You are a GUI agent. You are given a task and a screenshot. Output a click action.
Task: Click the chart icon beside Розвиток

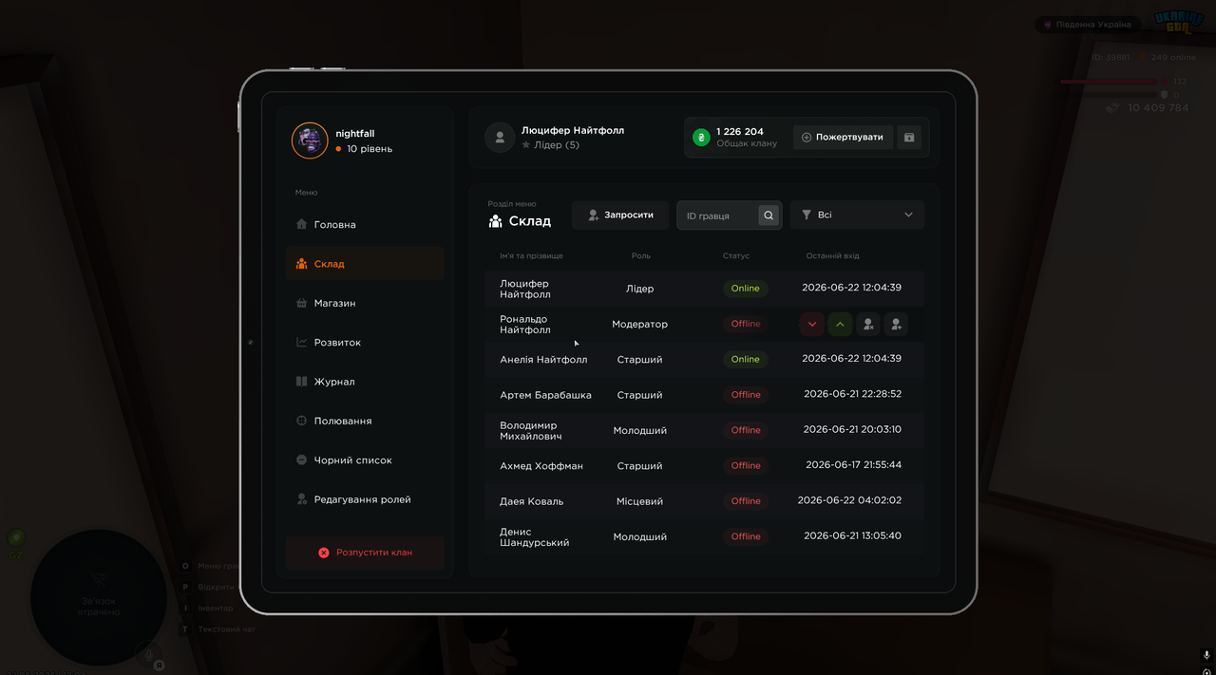tap(301, 343)
